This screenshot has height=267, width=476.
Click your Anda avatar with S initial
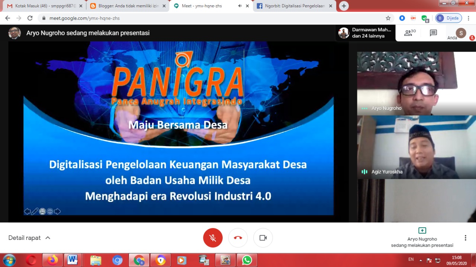pos(461,33)
